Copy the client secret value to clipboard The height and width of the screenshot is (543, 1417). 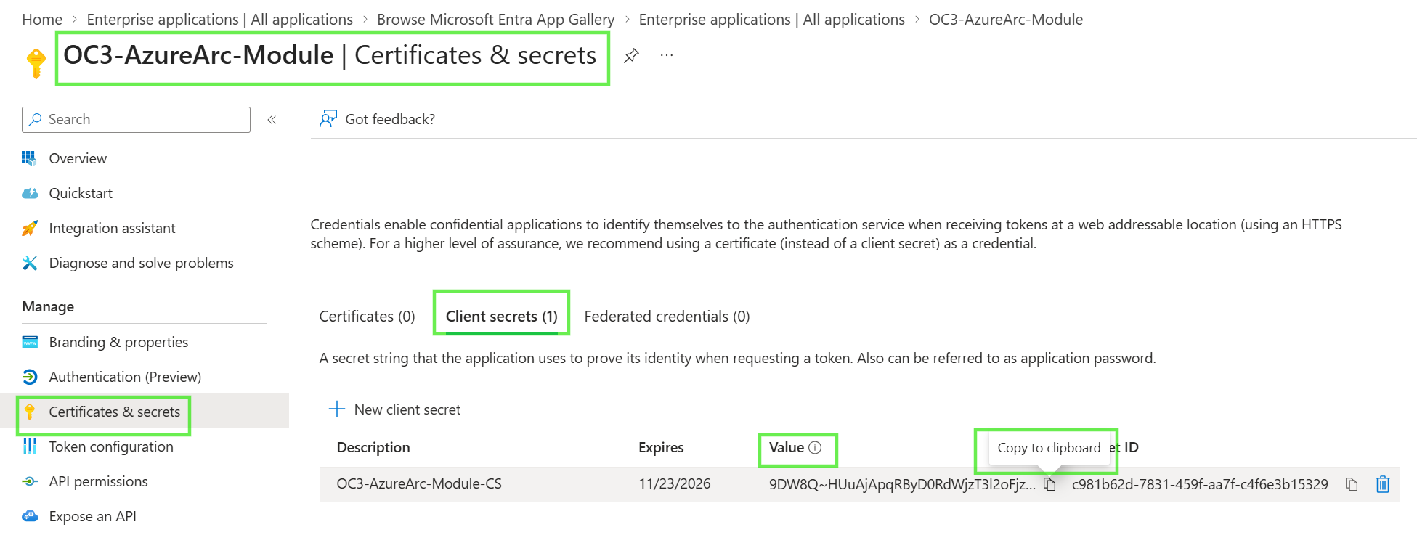point(1049,484)
